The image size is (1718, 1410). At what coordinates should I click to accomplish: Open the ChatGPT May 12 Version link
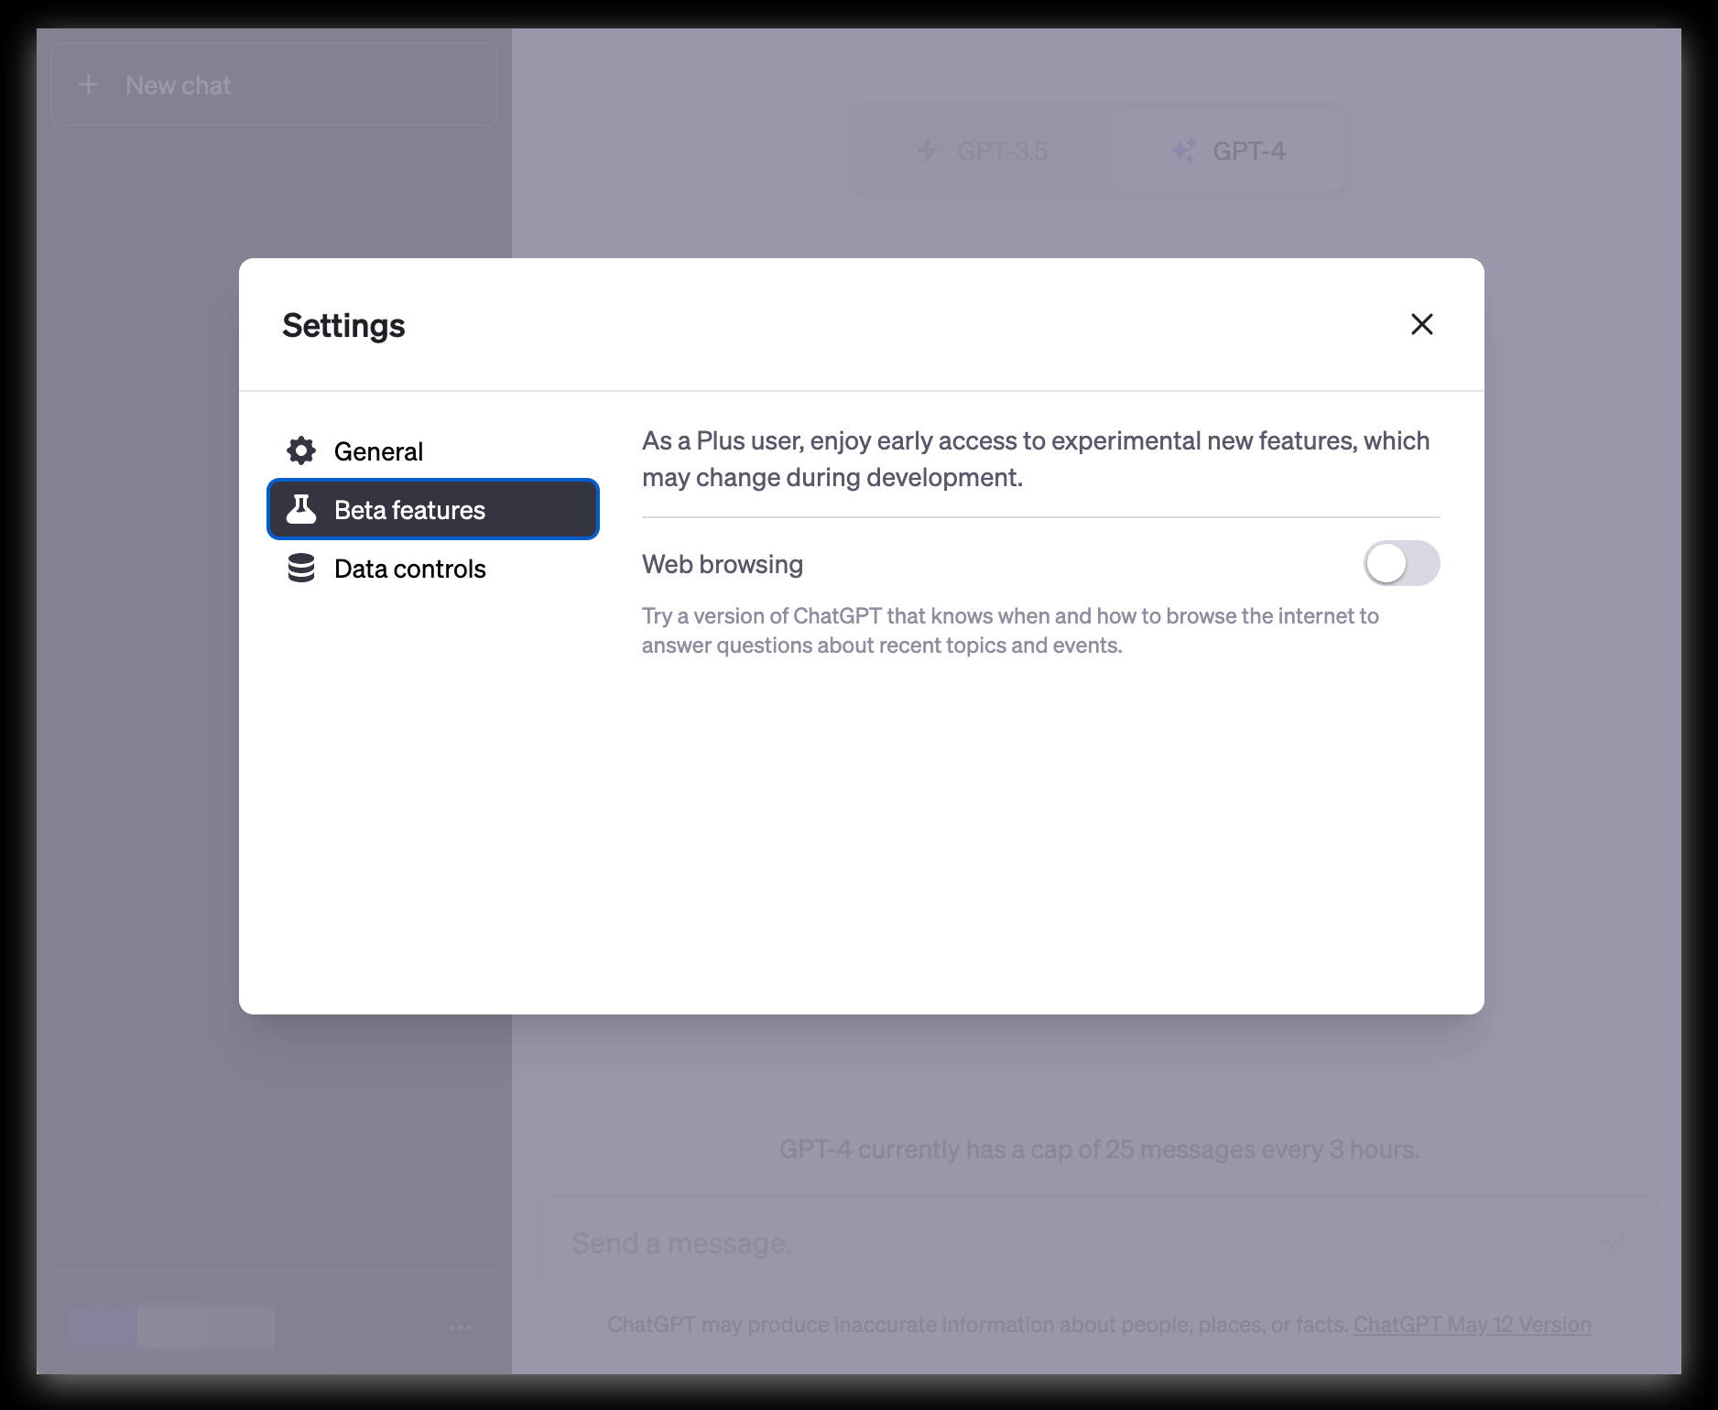click(1472, 1325)
